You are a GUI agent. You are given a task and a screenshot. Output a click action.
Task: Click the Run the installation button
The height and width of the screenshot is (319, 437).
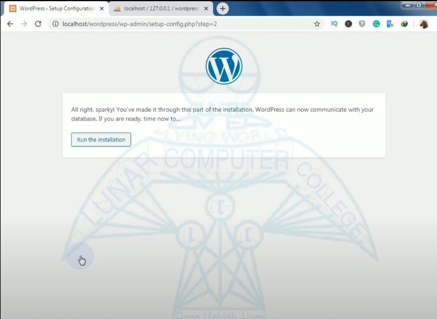tap(101, 140)
